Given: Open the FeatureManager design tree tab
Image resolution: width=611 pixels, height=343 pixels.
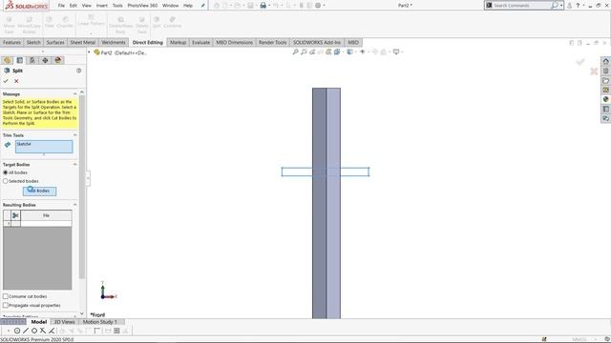Looking at the screenshot, I should click(7, 60).
